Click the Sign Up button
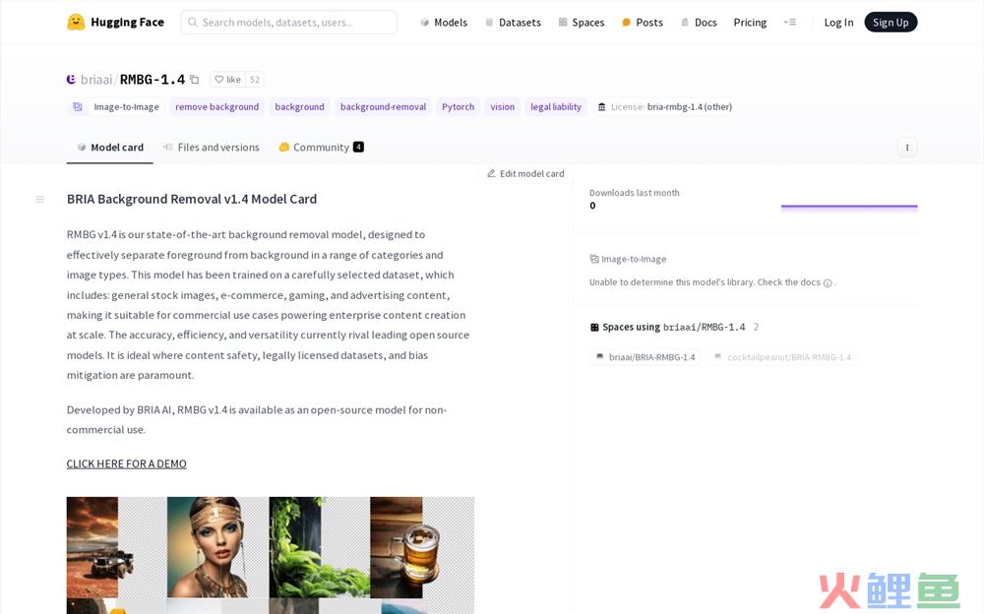Viewport: 984px width, 614px height. pyautogui.click(x=891, y=23)
